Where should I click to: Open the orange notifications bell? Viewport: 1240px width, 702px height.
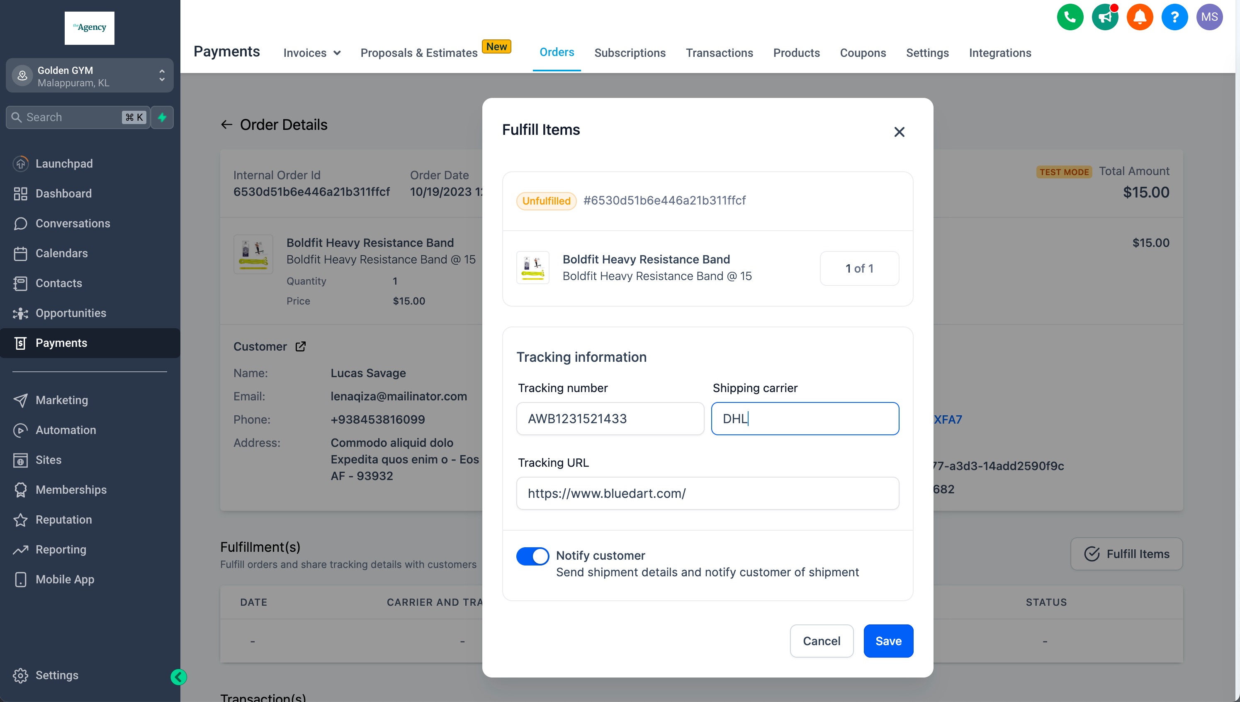[x=1139, y=17]
